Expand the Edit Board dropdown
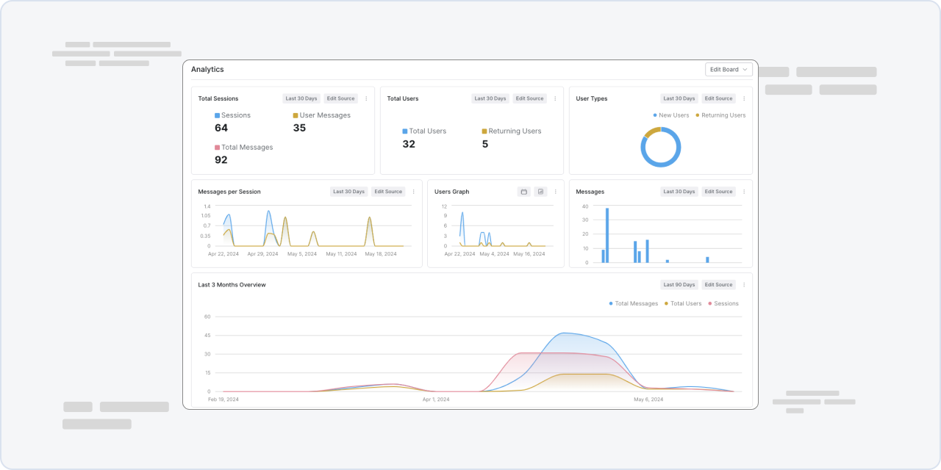941x470 pixels. [729, 69]
